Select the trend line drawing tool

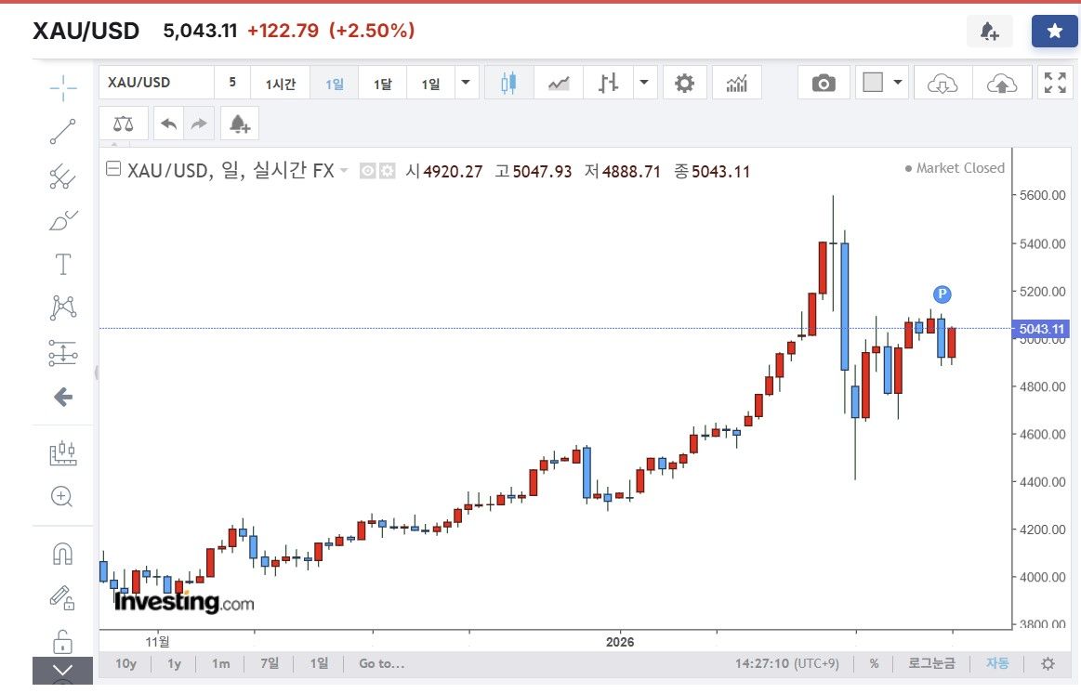click(x=62, y=132)
